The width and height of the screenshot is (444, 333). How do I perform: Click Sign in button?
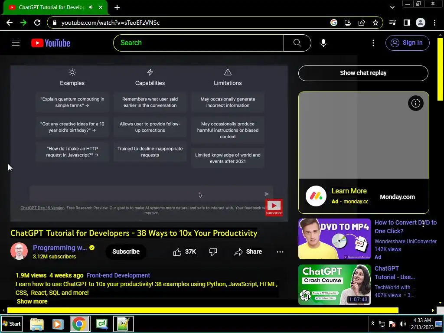[x=407, y=43]
